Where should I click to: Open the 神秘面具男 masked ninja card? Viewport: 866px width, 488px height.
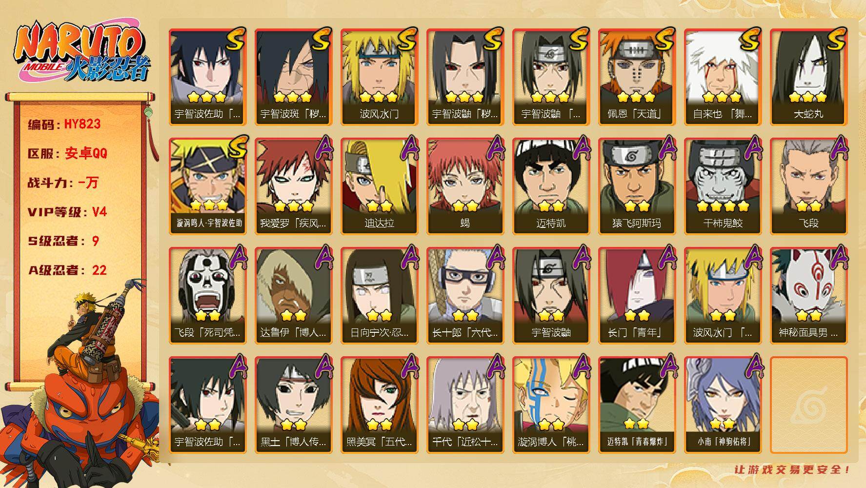point(808,296)
